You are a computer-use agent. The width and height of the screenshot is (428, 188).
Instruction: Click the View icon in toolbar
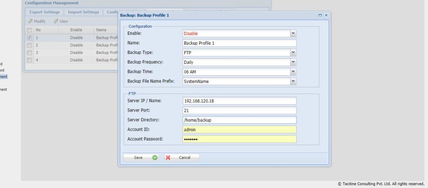56,21
